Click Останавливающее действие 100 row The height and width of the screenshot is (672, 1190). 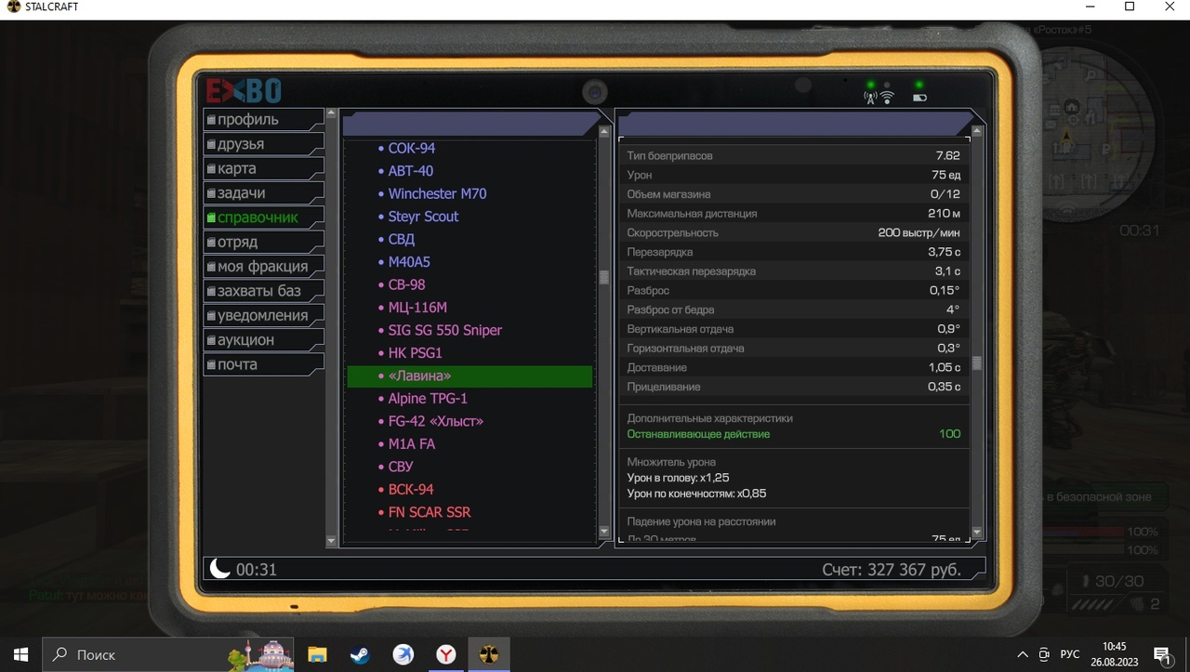[794, 434]
